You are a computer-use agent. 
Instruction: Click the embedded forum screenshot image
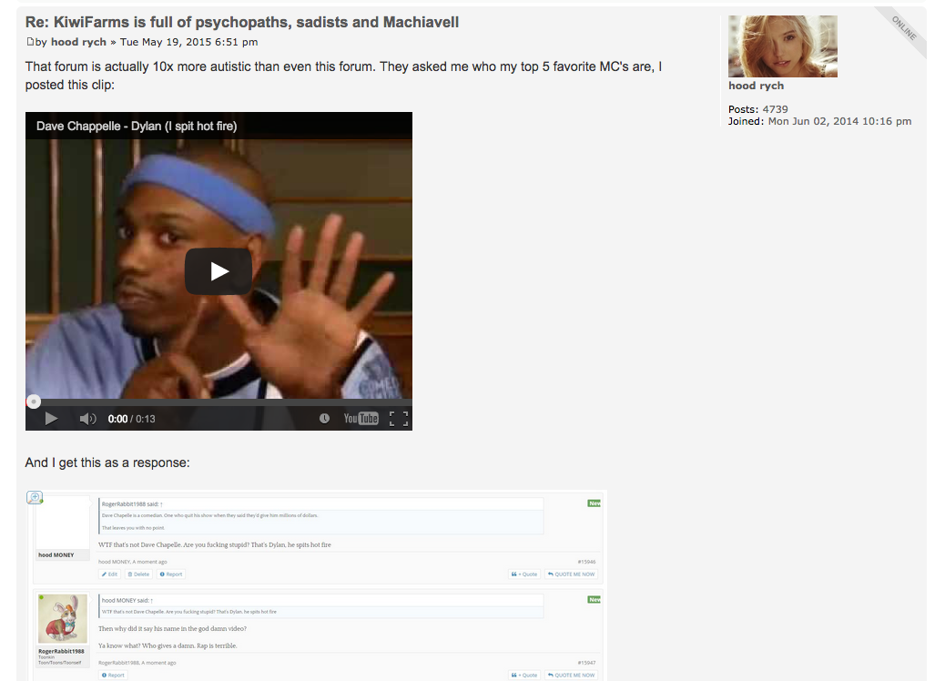click(317, 585)
